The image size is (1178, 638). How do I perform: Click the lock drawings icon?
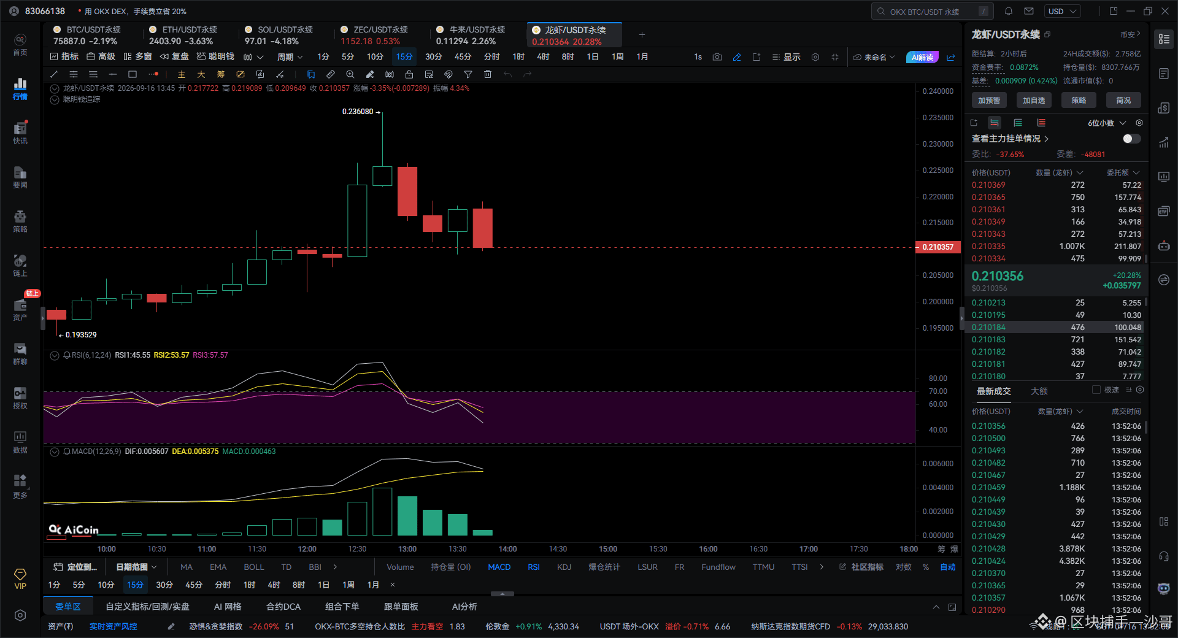(x=409, y=74)
